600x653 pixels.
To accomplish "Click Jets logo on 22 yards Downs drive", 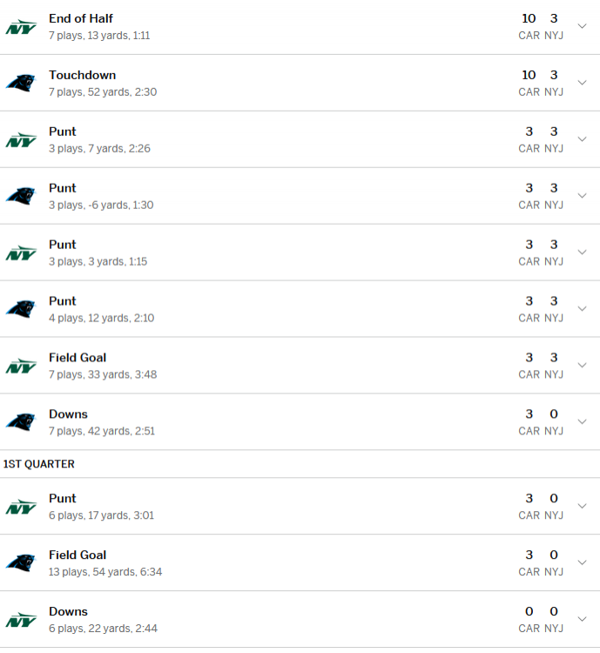I will [21, 620].
